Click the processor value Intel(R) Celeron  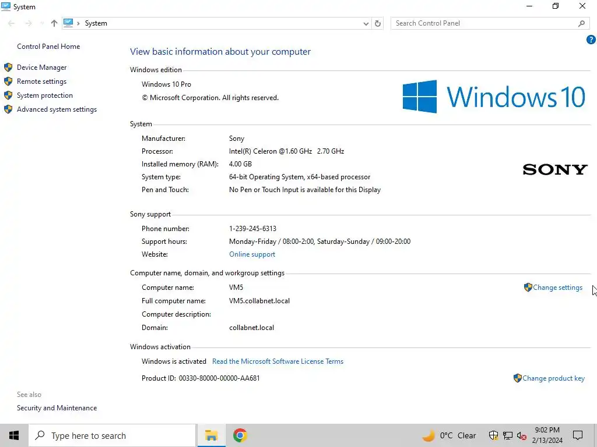pyautogui.click(x=286, y=151)
